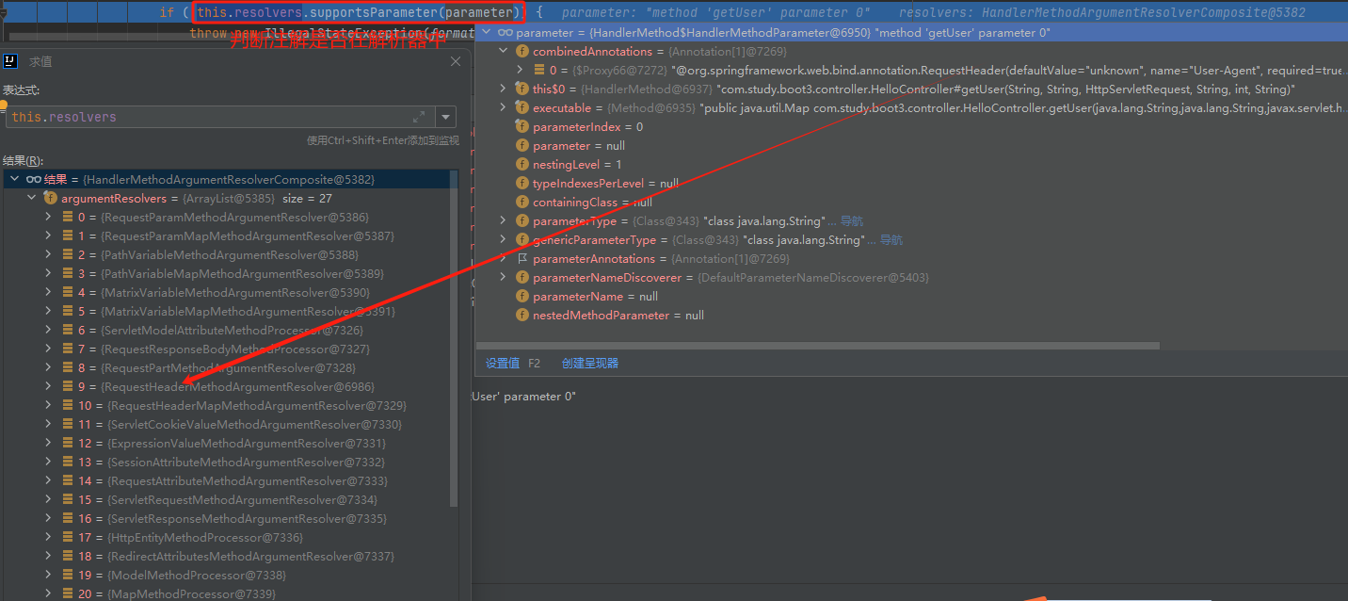Click the field icon beside parameterIndex = 0
The width and height of the screenshot is (1348, 601).
point(522,126)
